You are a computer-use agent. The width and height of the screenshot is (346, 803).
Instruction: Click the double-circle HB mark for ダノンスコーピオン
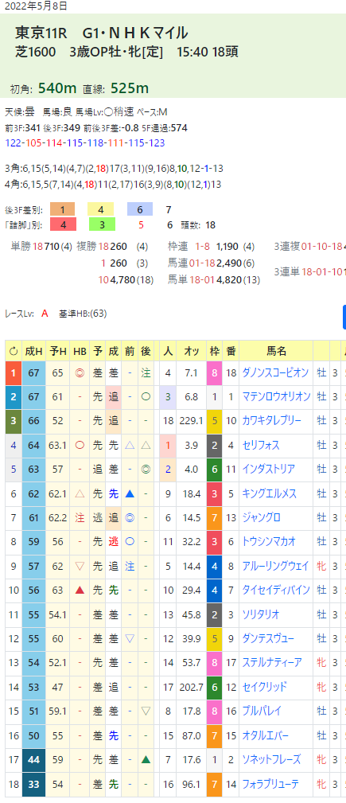coord(80,373)
